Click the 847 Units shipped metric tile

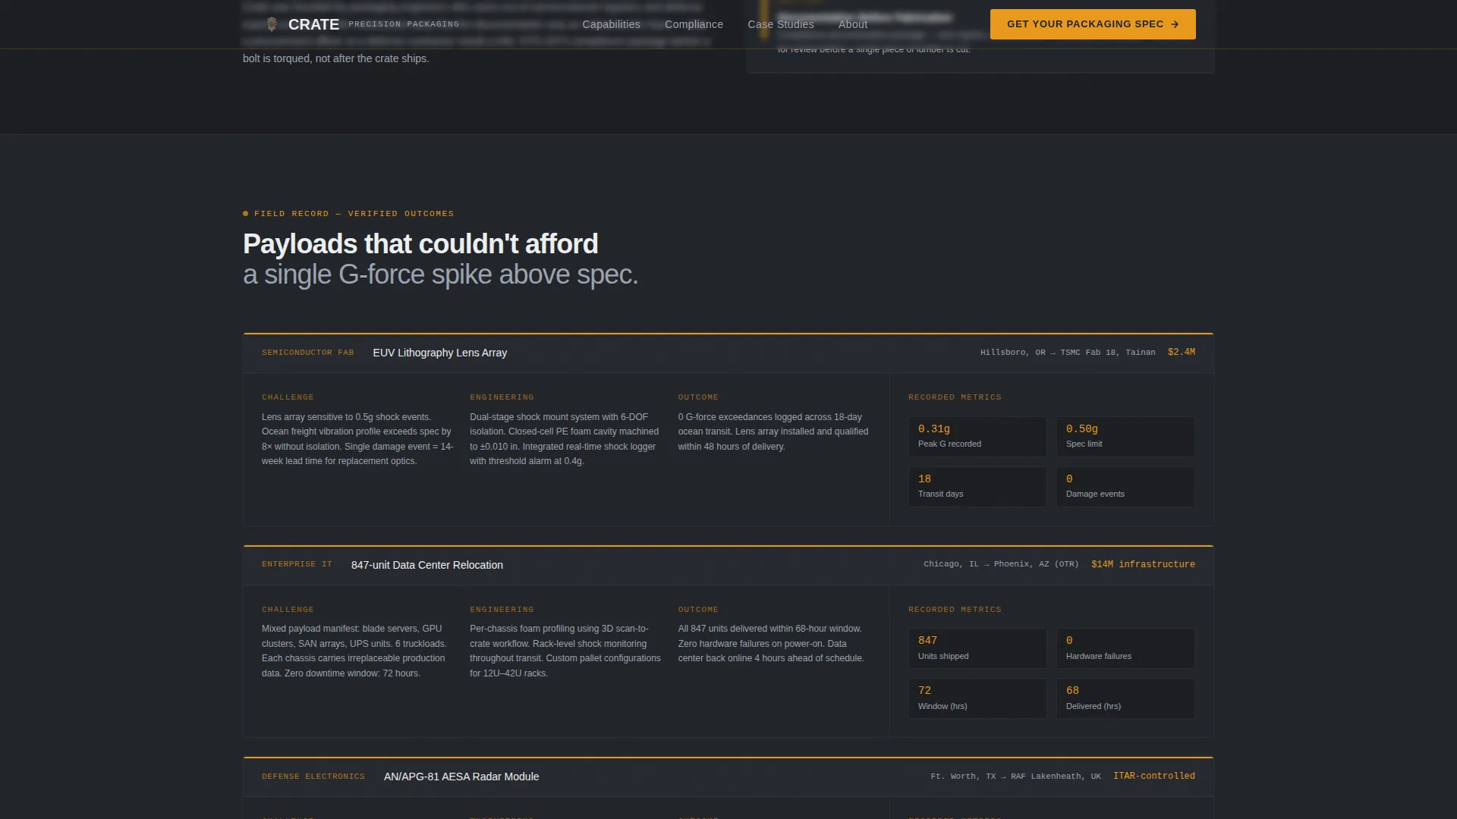coord(977,648)
